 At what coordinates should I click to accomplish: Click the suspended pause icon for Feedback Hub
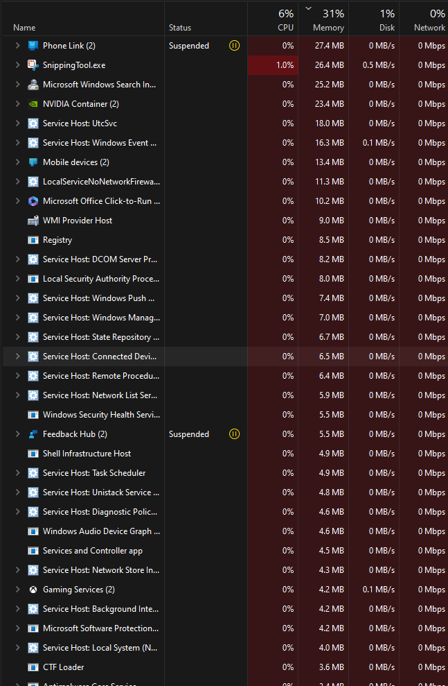pyautogui.click(x=235, y=434)
